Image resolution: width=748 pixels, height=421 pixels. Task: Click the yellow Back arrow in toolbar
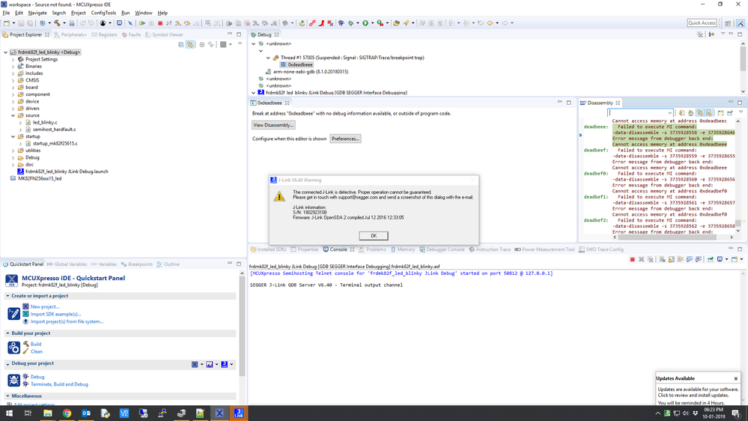tap(490, 23)
